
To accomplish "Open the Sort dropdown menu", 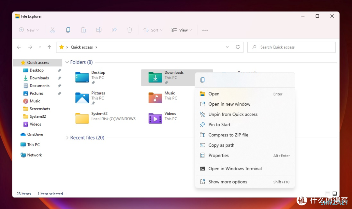I will click(x=153, y=30).
